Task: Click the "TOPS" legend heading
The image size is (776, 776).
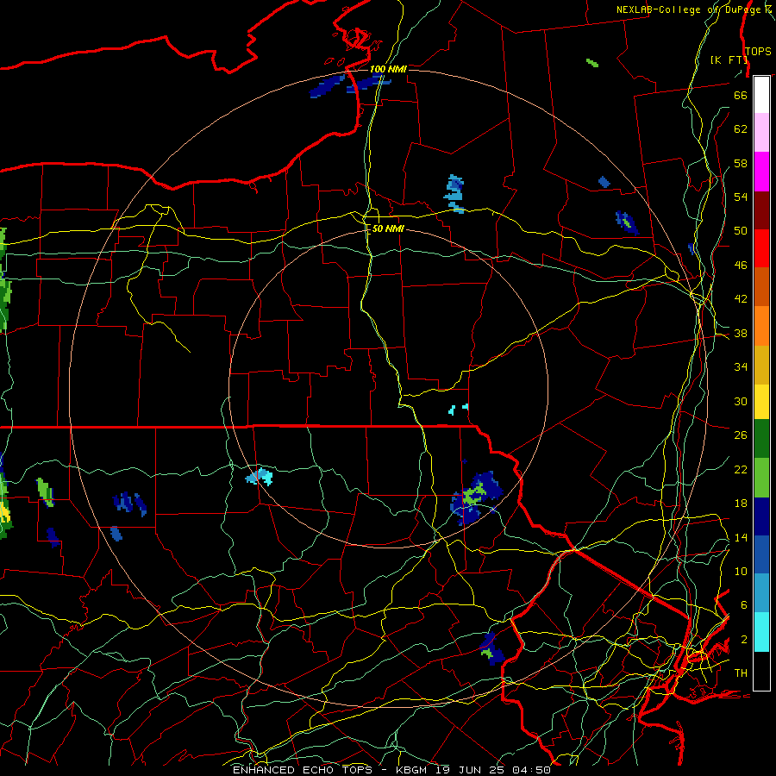Action: [x=758, y=51]
